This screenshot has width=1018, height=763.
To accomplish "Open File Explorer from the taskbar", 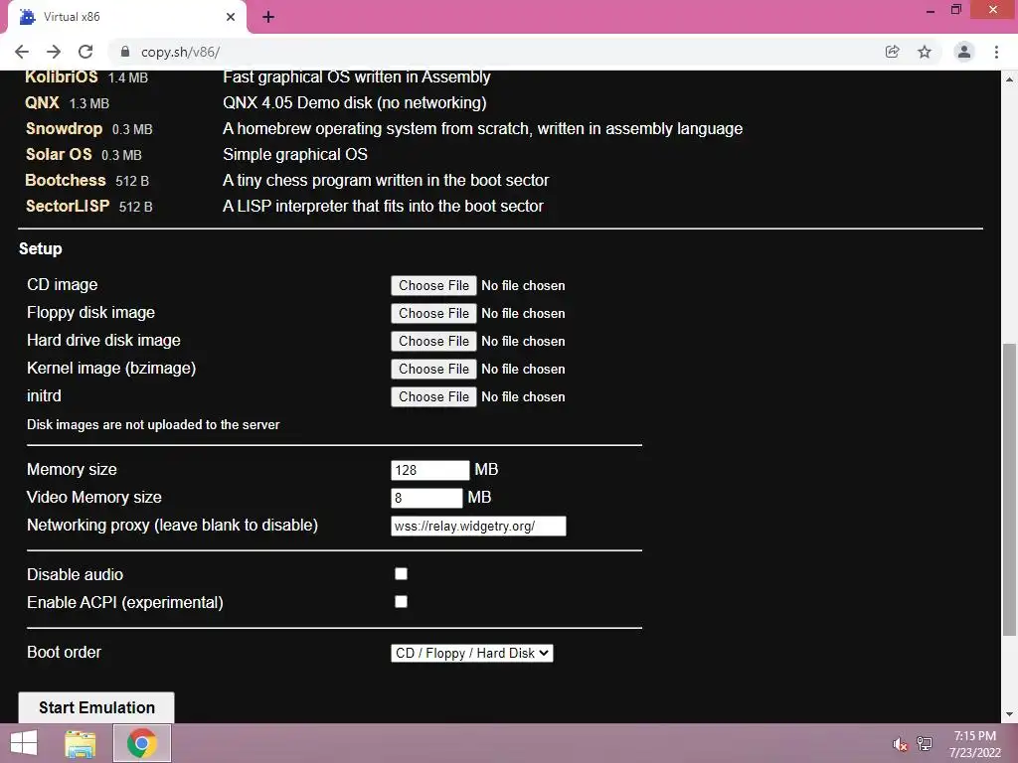I will (x=81, y=743).
